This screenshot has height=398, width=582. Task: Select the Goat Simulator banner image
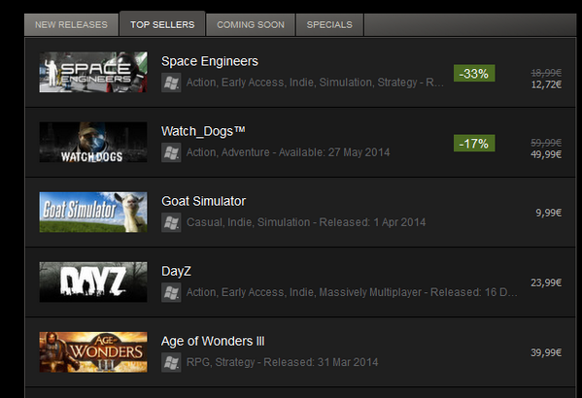coord(93,213)
